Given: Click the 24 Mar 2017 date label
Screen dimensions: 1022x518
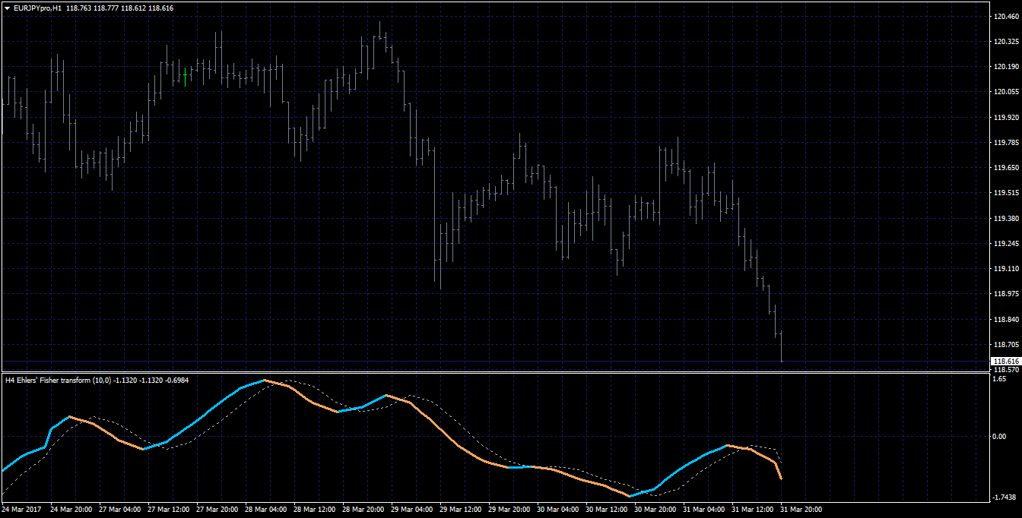Looking at the screenshot, I should point(21,510).
